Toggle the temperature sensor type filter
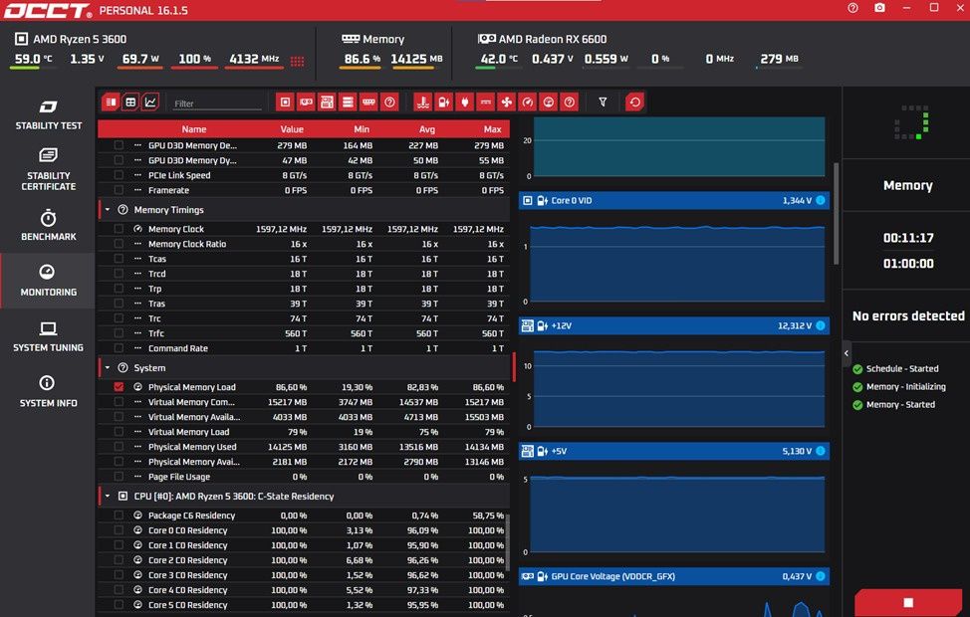The width and height of the screenshot is (970, 617). pos(423,103)
